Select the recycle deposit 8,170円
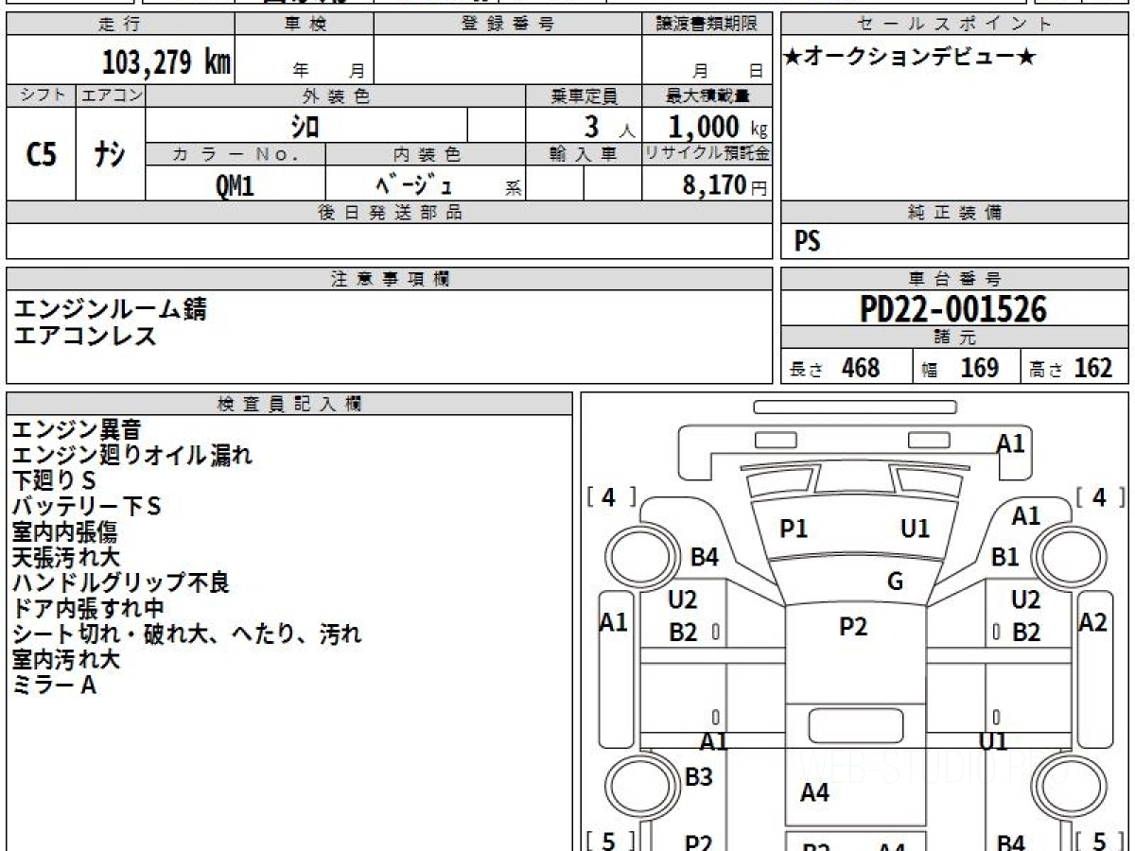Image resolution: width=1135 pixels, height=851 pixels. pos(725,185)
